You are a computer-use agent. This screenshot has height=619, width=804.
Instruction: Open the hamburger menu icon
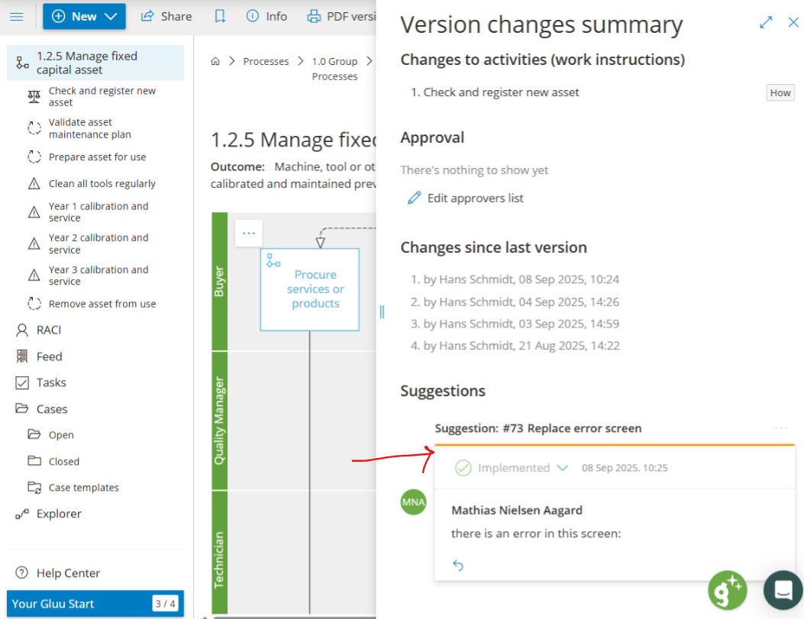[17, 16]
